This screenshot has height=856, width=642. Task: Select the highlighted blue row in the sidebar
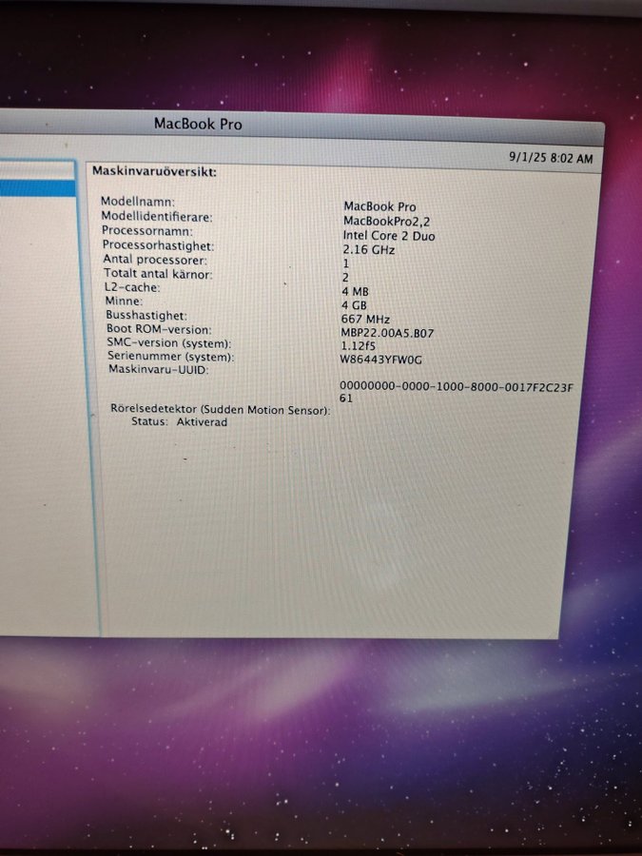coord(38,188)
